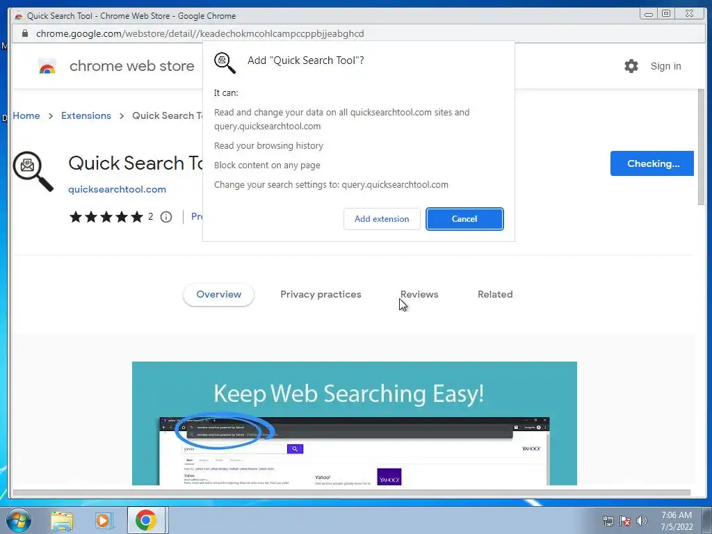Image resolution: width=712 pixels, height=534 pixels.
Task: Maximize the Chrome window
Action: [x=666, y=14]
